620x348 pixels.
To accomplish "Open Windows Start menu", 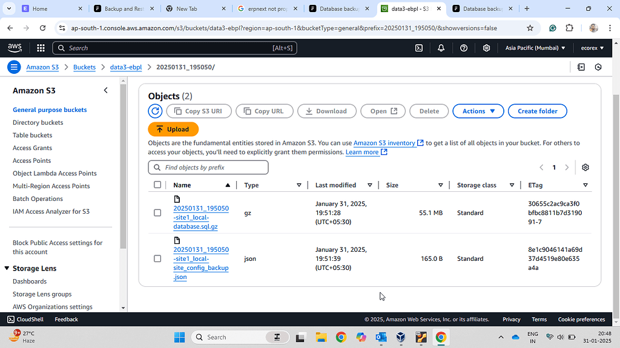I will point(179,337).
